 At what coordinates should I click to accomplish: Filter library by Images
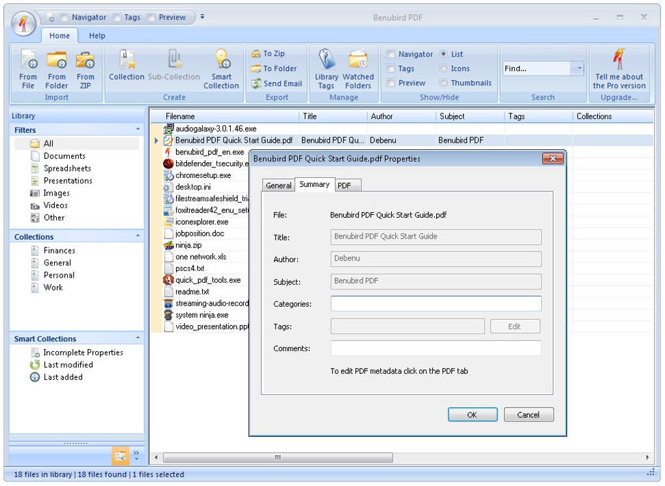click(50, 193)
